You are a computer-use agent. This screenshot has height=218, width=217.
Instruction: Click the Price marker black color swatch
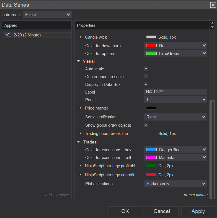151,108
